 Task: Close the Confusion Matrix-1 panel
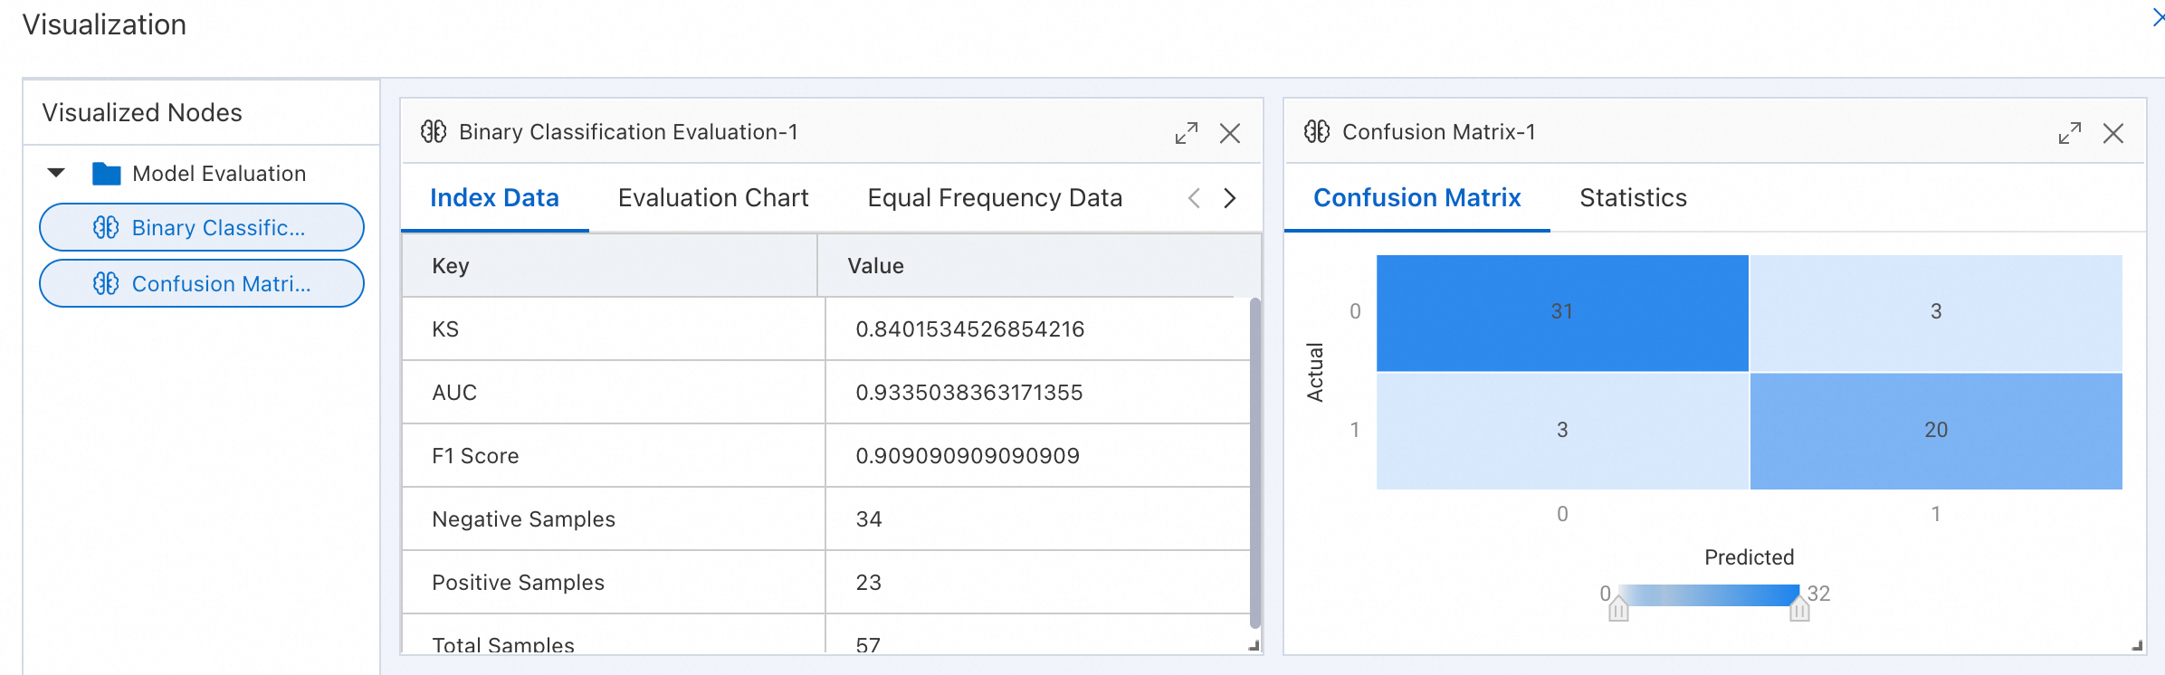[x=2113, y=133]
